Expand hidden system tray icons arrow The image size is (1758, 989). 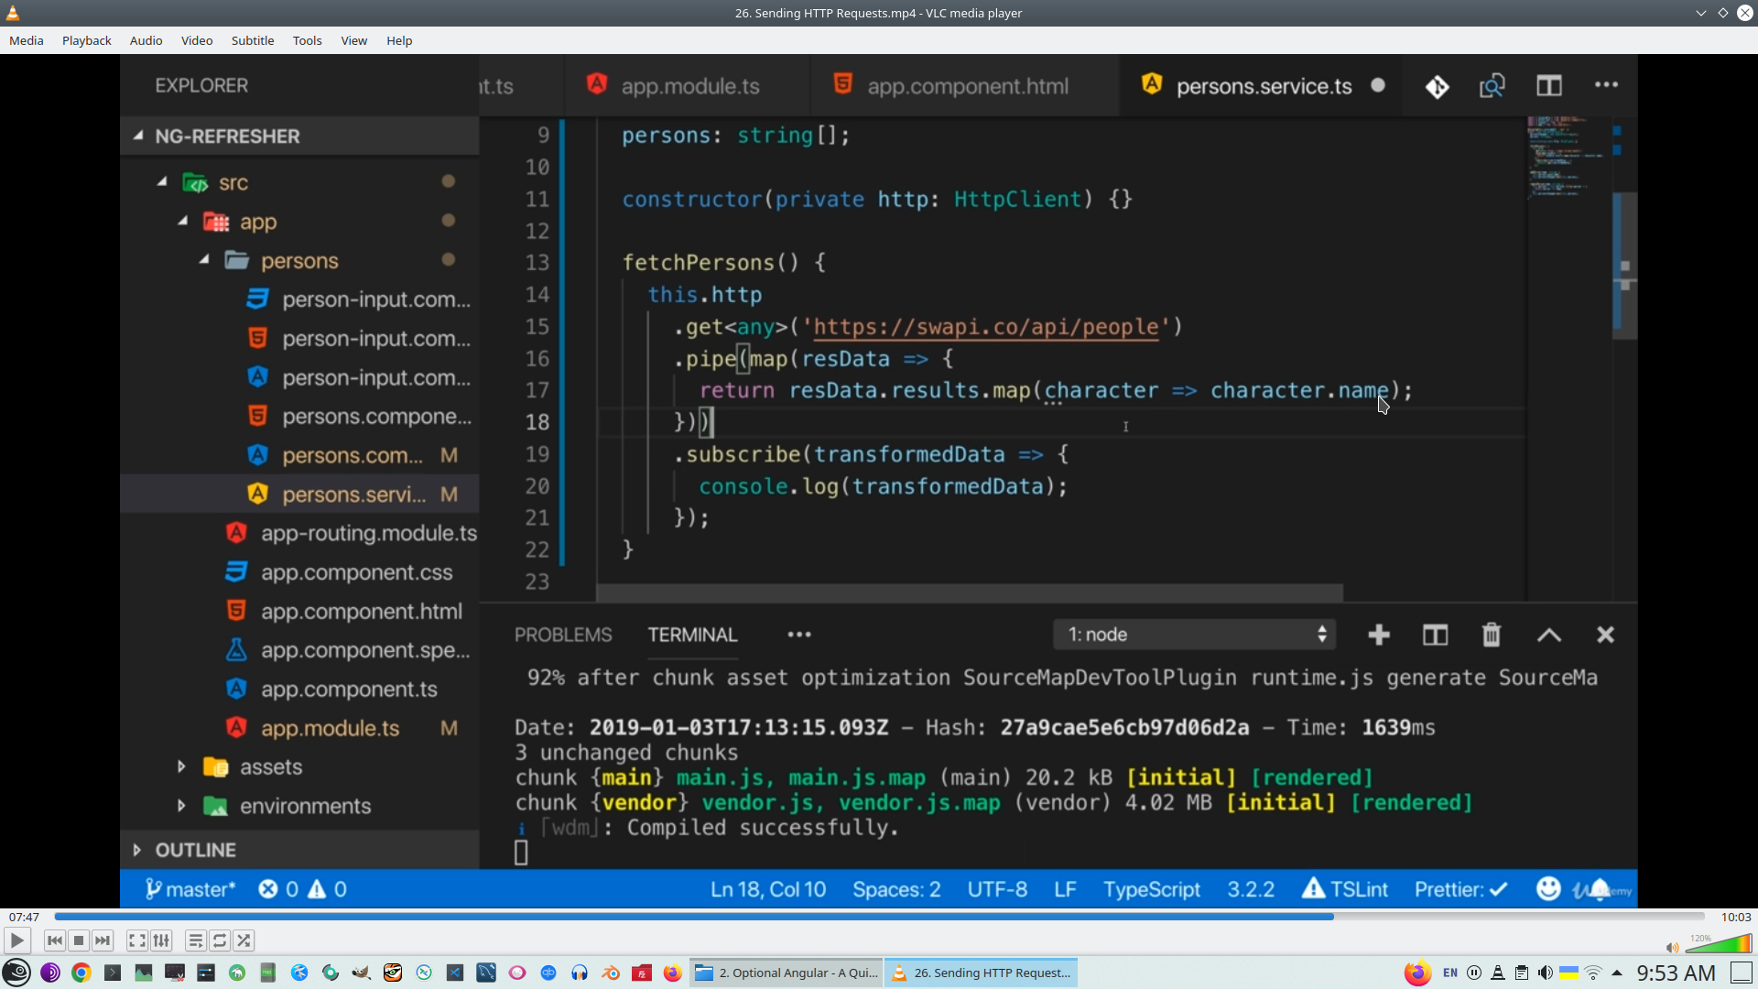pos(1617,973)
